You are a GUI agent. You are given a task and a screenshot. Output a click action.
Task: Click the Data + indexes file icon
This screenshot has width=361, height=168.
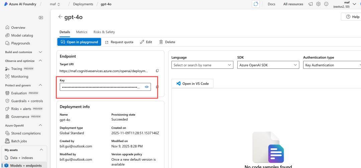point(6,158)
